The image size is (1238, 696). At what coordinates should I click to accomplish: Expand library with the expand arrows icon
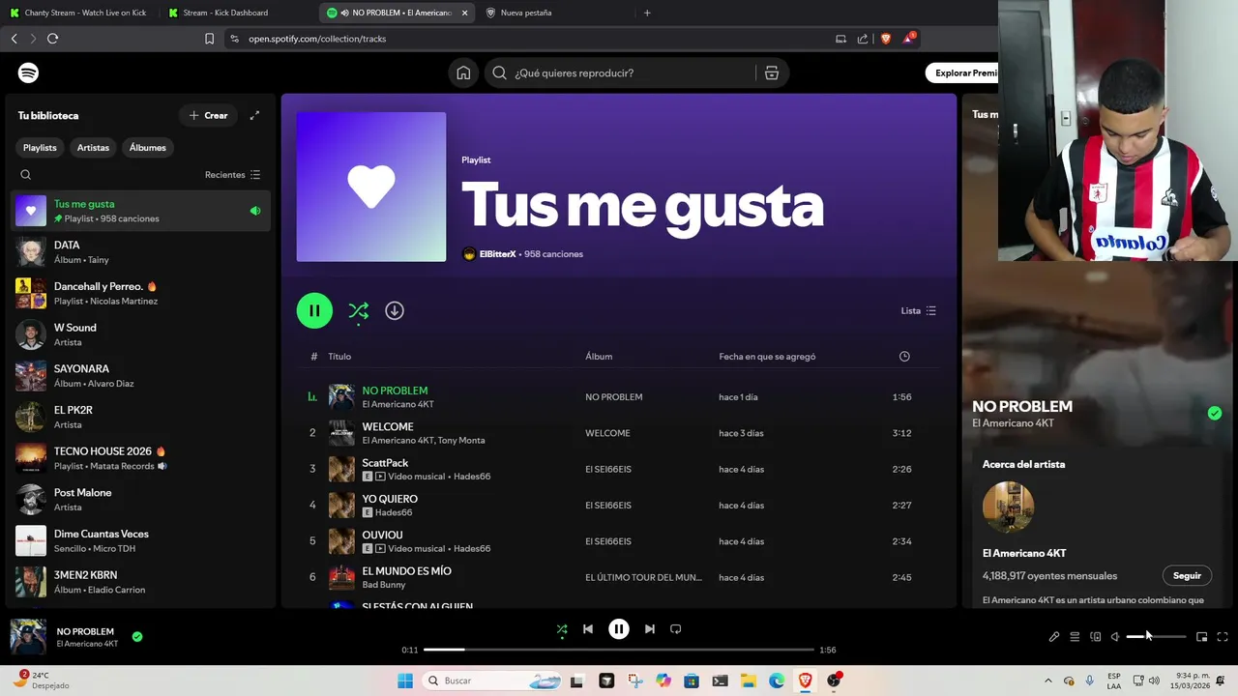[x=254, y=115]
